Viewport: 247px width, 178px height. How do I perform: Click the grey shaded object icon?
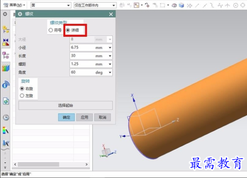click(174, 5)
